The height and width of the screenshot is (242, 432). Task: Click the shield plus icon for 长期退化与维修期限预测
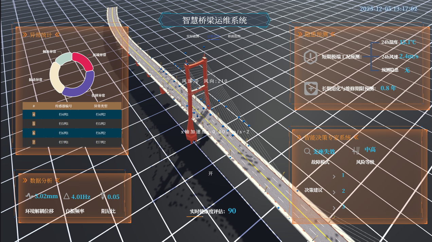coord(311,89)
